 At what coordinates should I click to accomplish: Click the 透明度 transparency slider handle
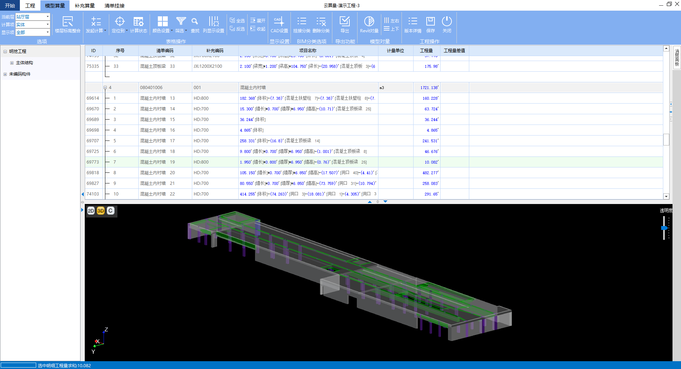coord(664,228)
